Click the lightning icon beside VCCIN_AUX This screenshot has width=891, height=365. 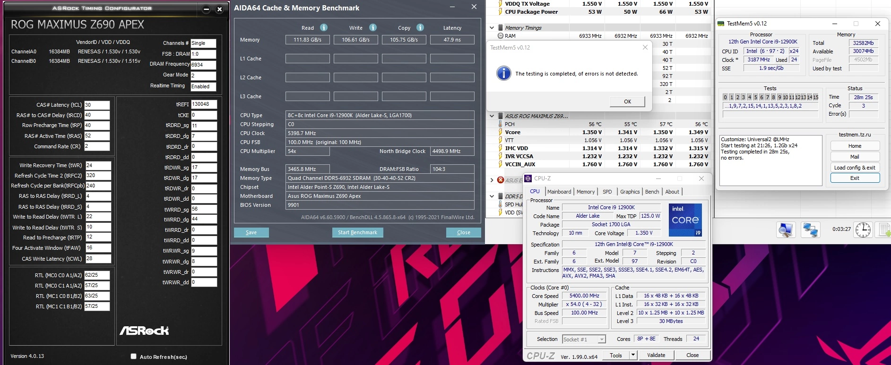(x=501, y=164)
